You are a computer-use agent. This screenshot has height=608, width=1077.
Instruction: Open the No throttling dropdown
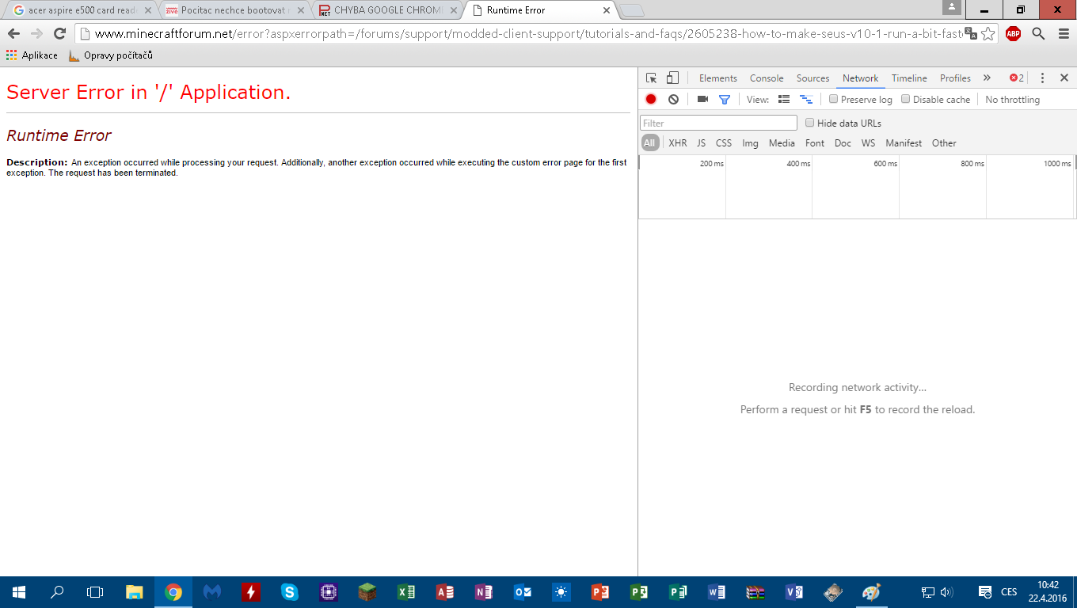click(x=1013, y=100)
